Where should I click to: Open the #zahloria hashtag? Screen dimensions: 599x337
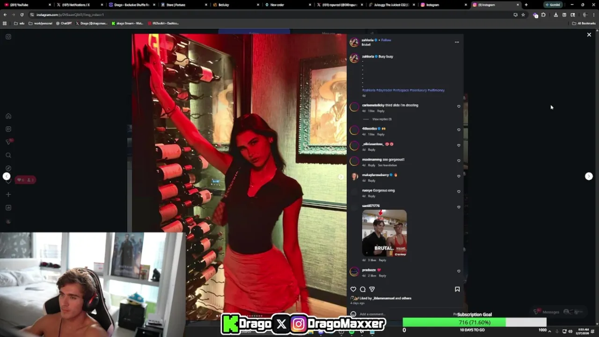(369, 90)
